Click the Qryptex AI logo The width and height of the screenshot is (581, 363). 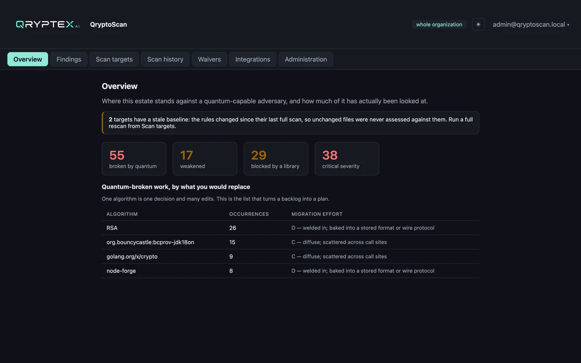[x=47, y=24]
